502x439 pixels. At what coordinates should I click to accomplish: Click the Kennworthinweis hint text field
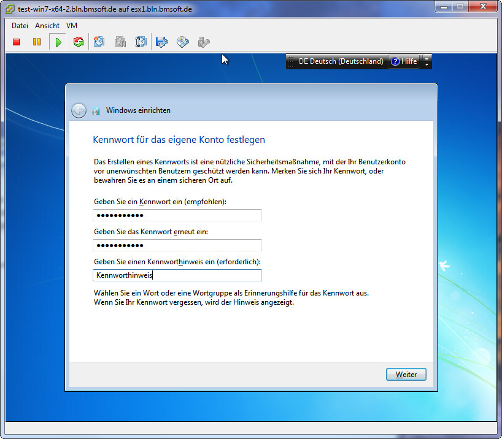[177, 275]
